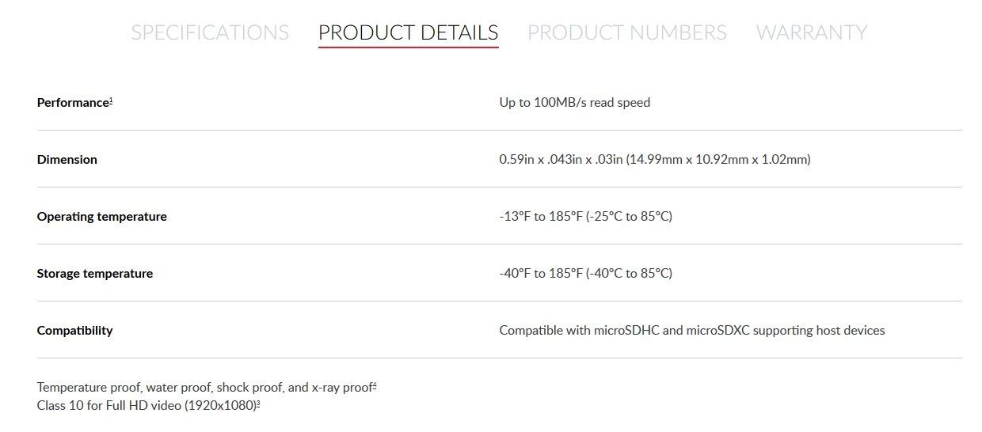Click the Compatibility row label
Viewport: 982px width, 432px height.
tap(74, 331)
